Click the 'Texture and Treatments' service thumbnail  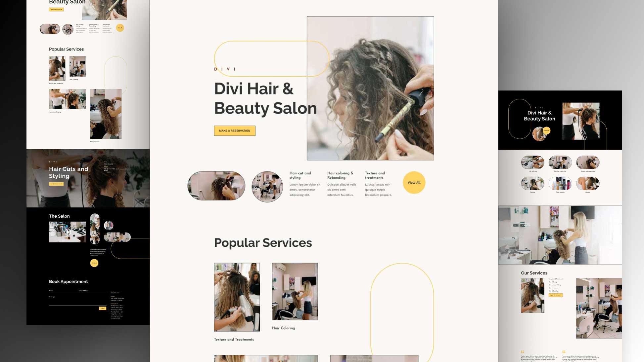236,297
